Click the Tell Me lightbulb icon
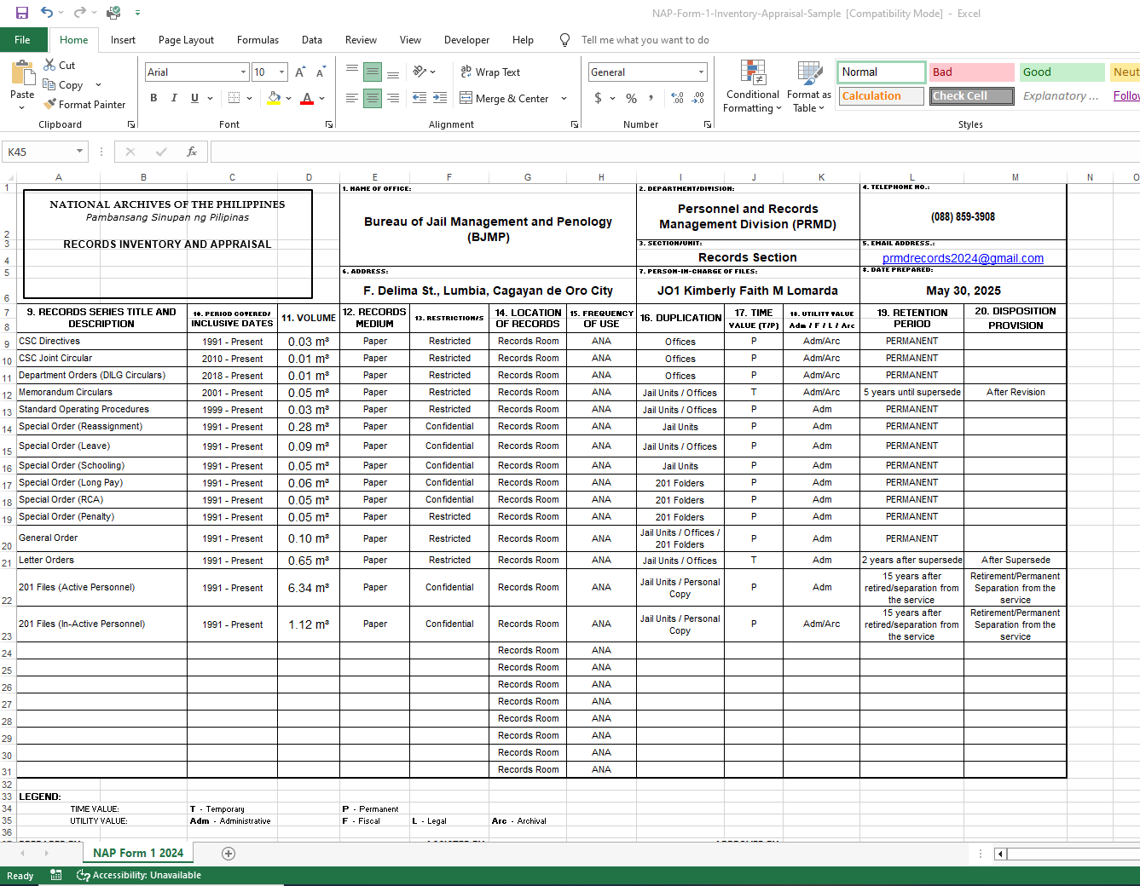Image resolution: width=1140 pixels, height=886 pixels. pos(564,40)
